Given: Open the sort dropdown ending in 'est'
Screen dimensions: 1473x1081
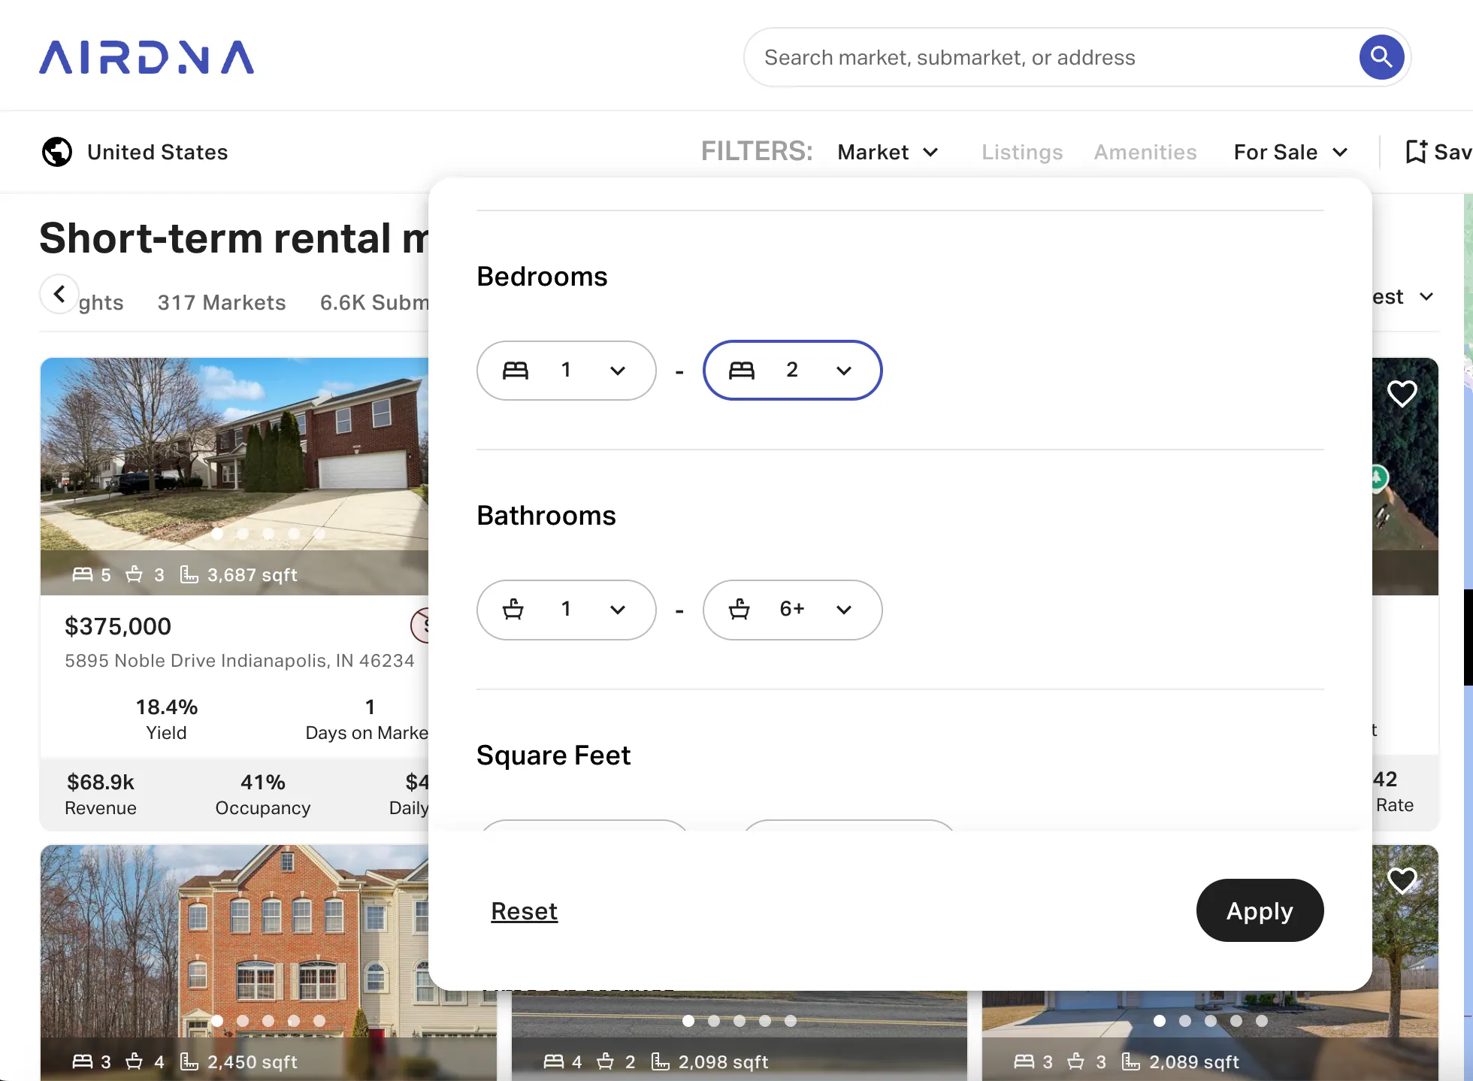Looking at the screenshot, I should 1403,296.
